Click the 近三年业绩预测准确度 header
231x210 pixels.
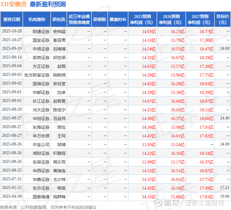click(79, 19)
